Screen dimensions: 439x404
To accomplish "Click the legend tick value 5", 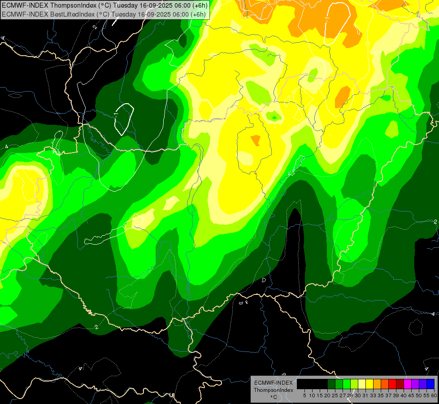I will click(304, 395).
